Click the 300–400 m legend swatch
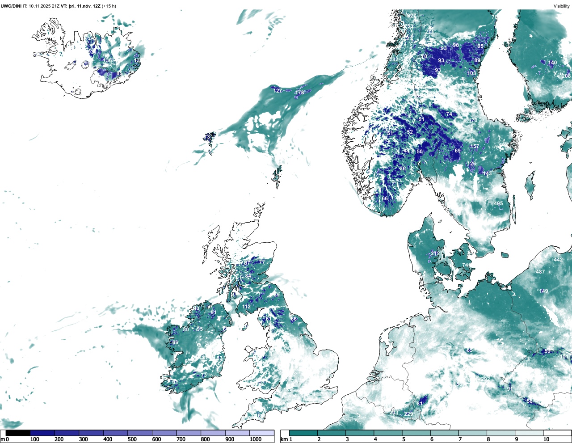 tap(91, 433)
